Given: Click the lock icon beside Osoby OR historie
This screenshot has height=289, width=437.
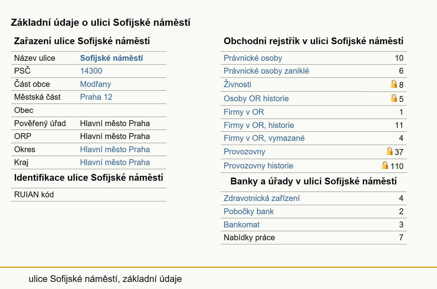Looking at the screenshot, I should pos(393,98).
